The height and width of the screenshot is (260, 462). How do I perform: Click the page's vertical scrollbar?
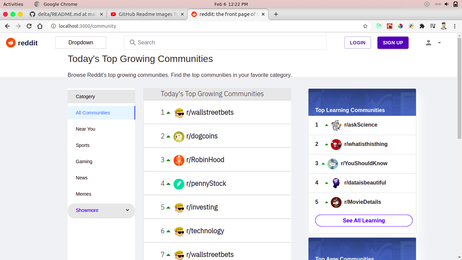tap(459, 88)
